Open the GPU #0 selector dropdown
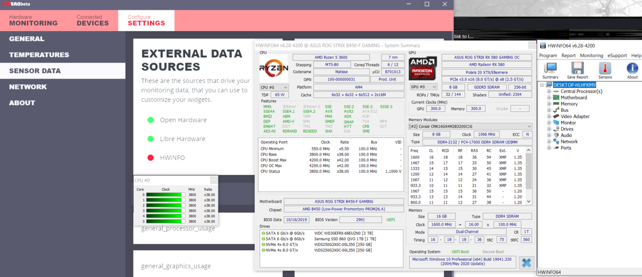This screenshot has width=642, height=277. pyautogui.click(x=423, y=87)
